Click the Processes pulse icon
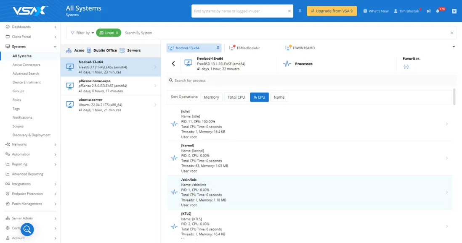The image size is (462, 243). [x=287, y=64]
